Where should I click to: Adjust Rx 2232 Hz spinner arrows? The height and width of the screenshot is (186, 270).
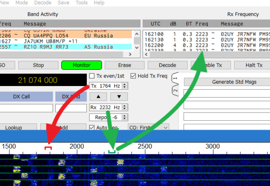pyautogui.click(x=124, y=107)
